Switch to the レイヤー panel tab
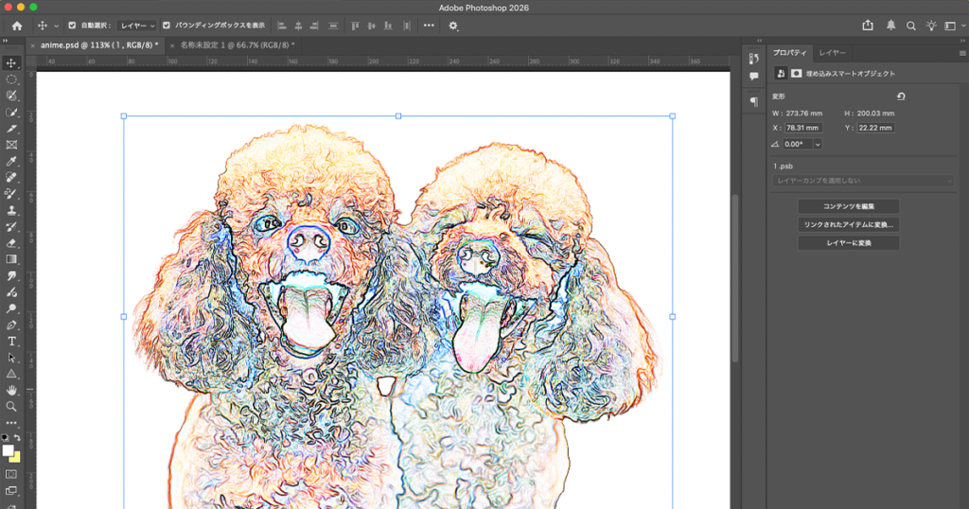Viewport: 969px width, 509px height. (x=832, y=53)
